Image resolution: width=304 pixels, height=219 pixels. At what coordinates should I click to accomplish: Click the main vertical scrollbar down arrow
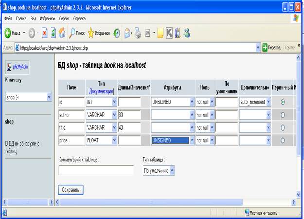[x=298, y=194]
